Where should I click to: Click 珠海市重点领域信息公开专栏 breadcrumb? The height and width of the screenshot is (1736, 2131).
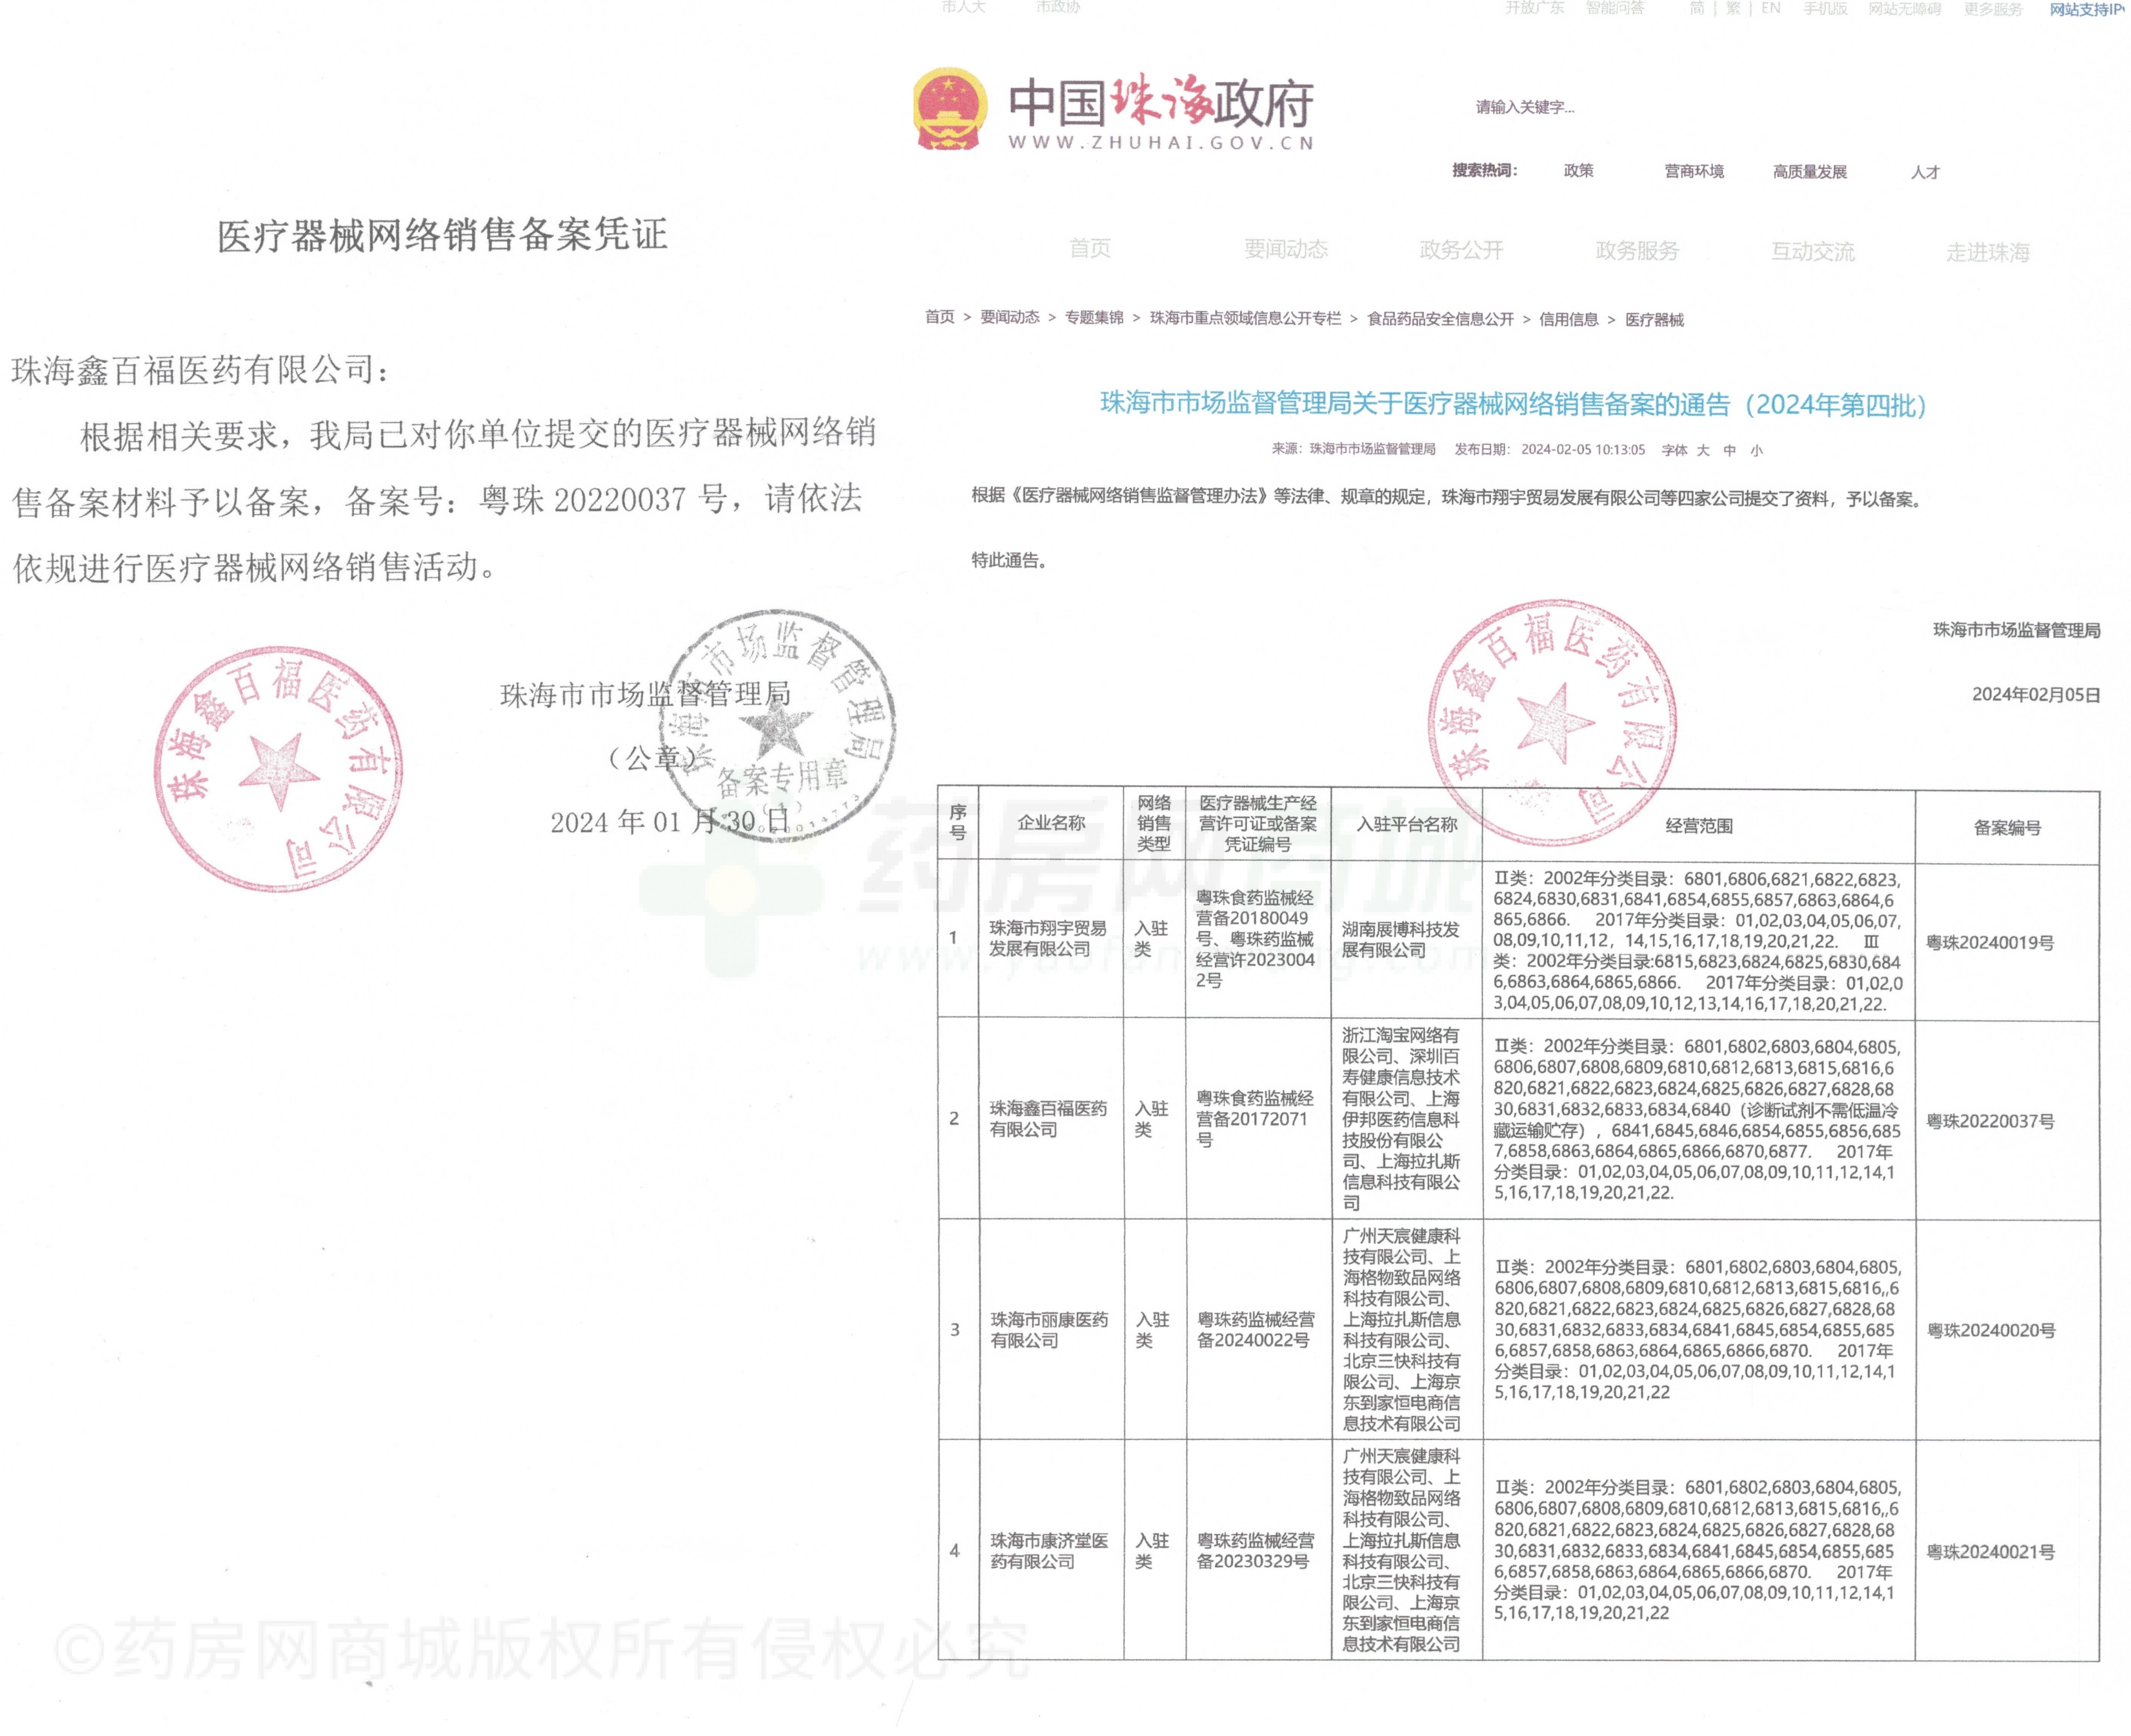(1245, 318)
